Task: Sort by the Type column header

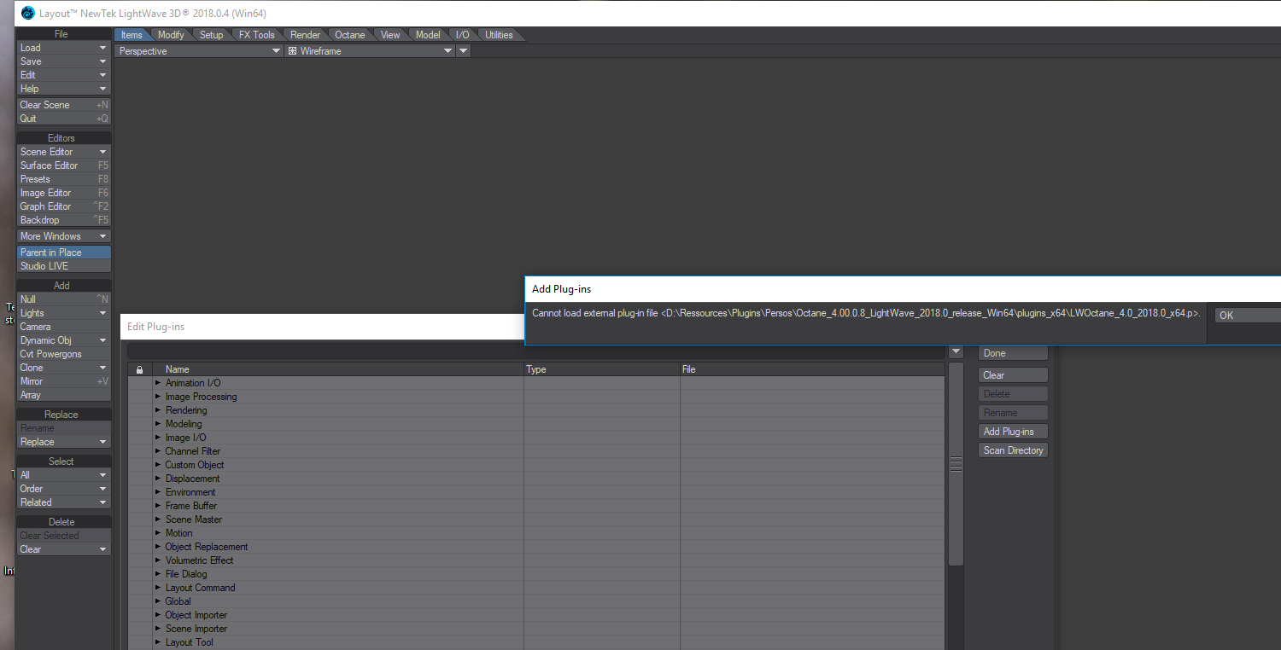Action: point(601,369)
